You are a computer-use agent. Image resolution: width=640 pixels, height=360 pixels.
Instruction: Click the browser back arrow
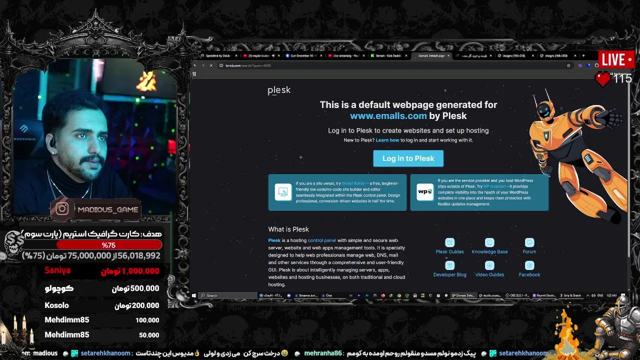click(x=195, y=65)
